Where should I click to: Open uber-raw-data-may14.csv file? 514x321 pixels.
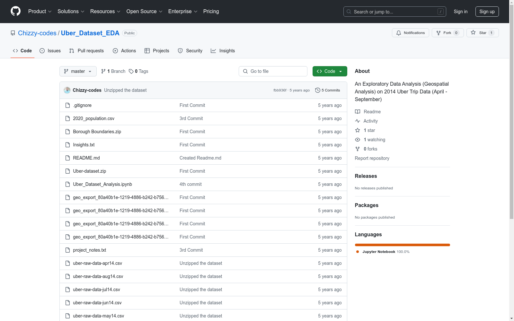coord(99,316)
